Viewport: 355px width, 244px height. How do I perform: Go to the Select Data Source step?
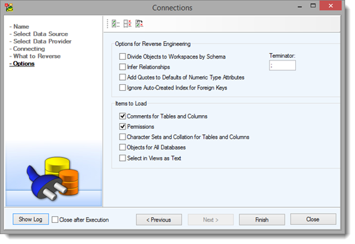click(41, 34)
